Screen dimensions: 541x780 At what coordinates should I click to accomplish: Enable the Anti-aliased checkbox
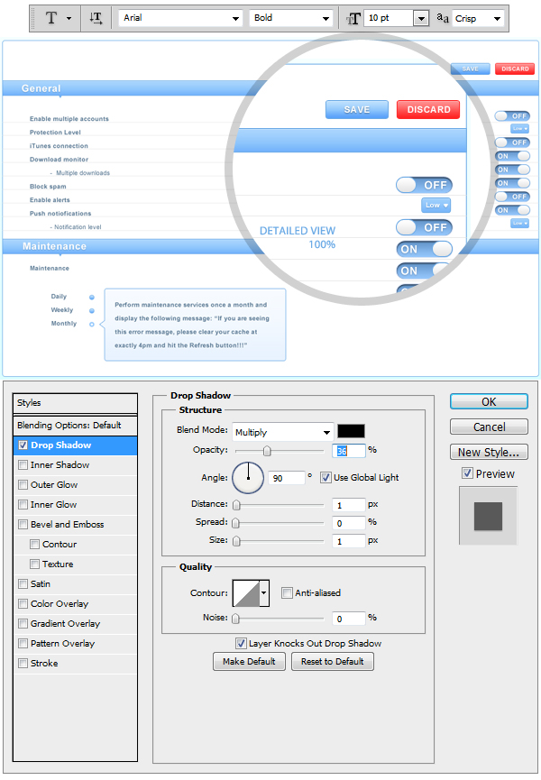[x=287, y=593]
